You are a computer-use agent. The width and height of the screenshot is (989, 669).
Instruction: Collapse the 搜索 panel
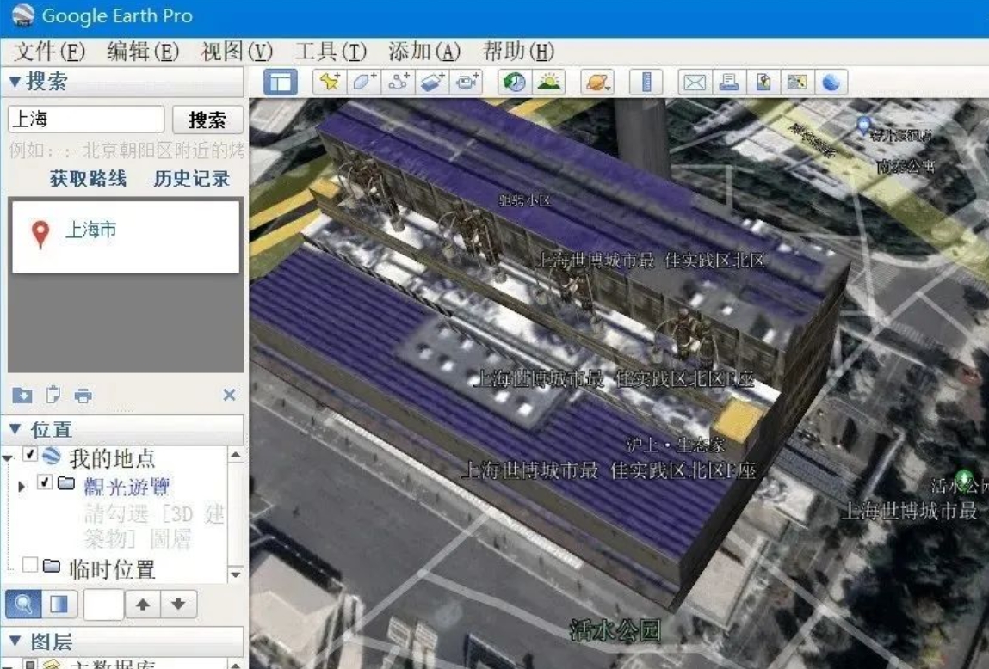point(15,82)
